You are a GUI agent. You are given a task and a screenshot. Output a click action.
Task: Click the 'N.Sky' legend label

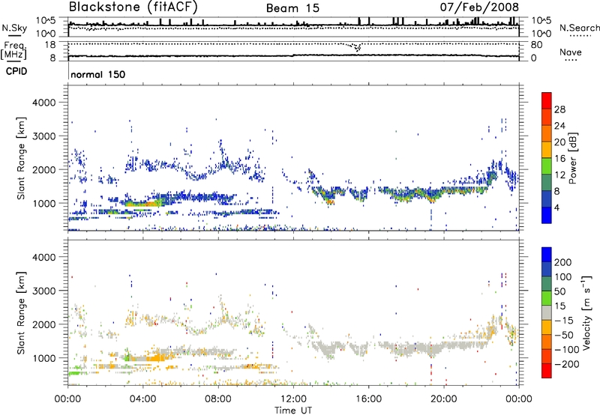pyautogui.click(x=14, y=28)
